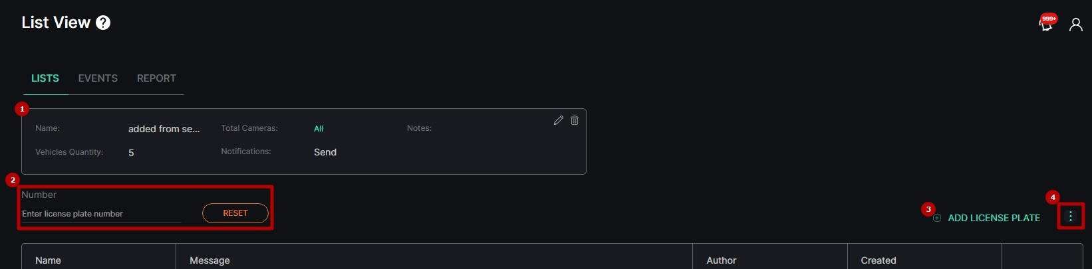Open the REPORT tab
1092x269 pixels.
tap(156, 78)
